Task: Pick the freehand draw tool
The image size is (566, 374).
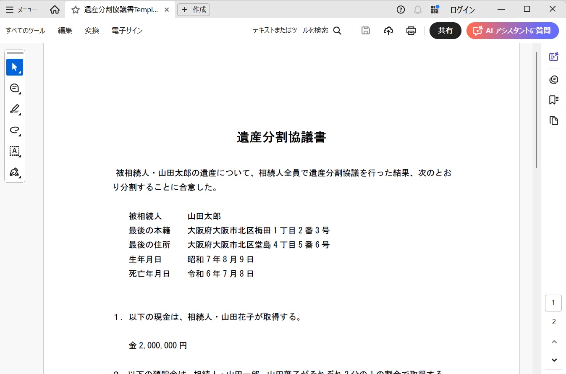Action: coord(15,130)
